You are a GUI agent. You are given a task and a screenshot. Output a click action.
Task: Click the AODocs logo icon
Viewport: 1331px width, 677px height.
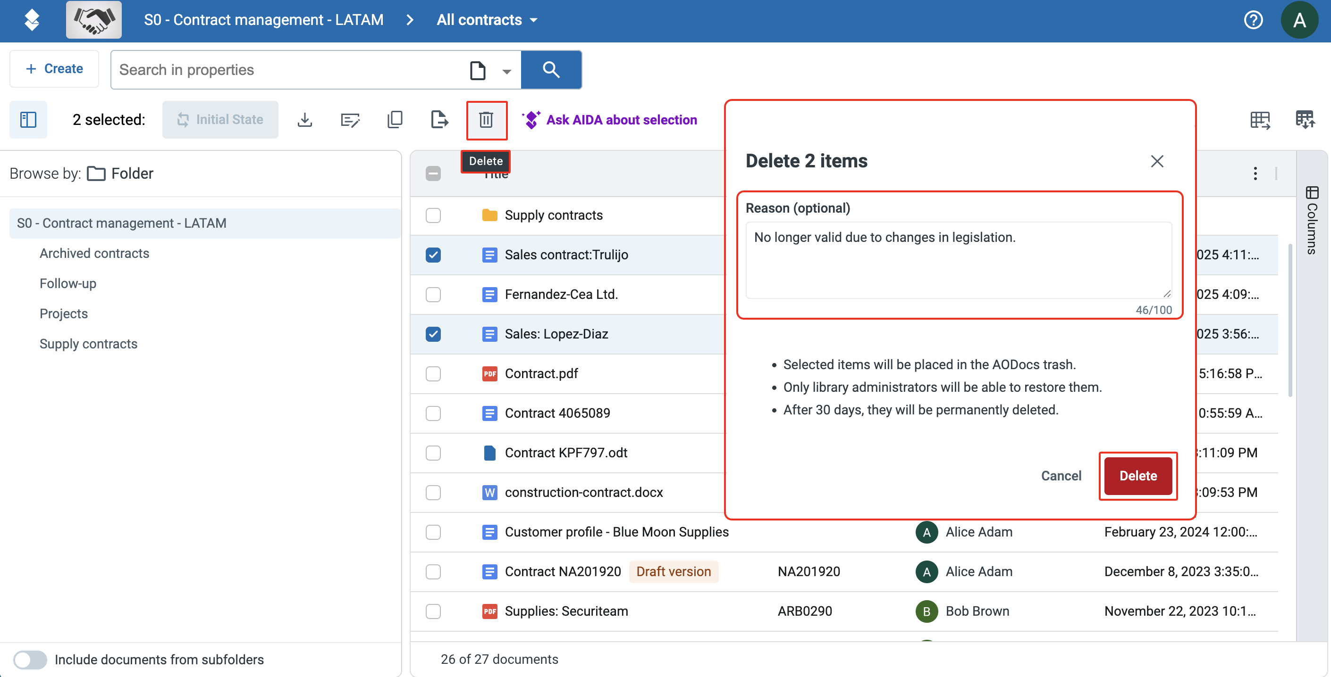[x=32, y=20]
